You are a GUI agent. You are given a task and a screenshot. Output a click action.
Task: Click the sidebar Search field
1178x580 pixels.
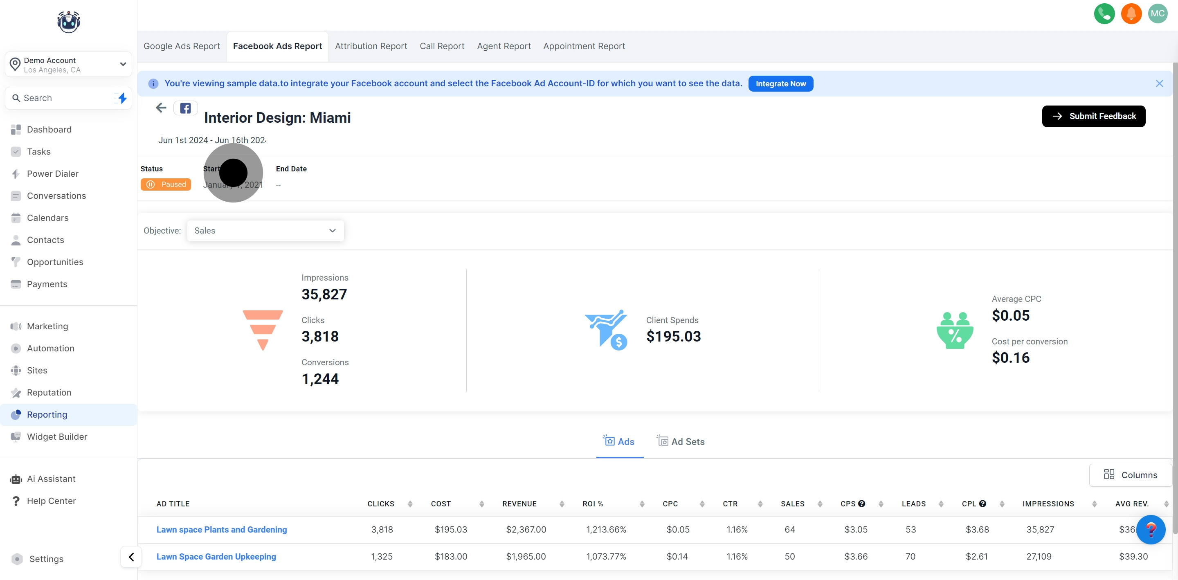[x=59, y=98]
